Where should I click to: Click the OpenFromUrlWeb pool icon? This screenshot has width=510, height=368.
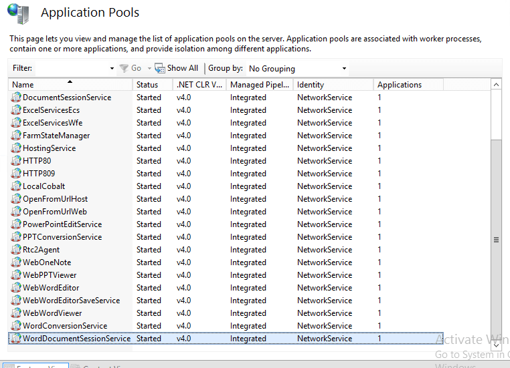coord(16,211)
